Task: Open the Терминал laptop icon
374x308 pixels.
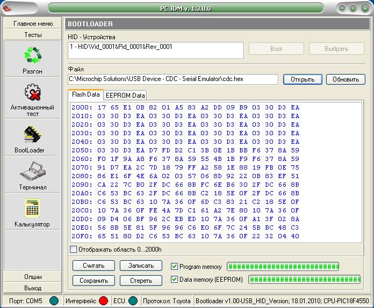Action: (x=33, y=172)
